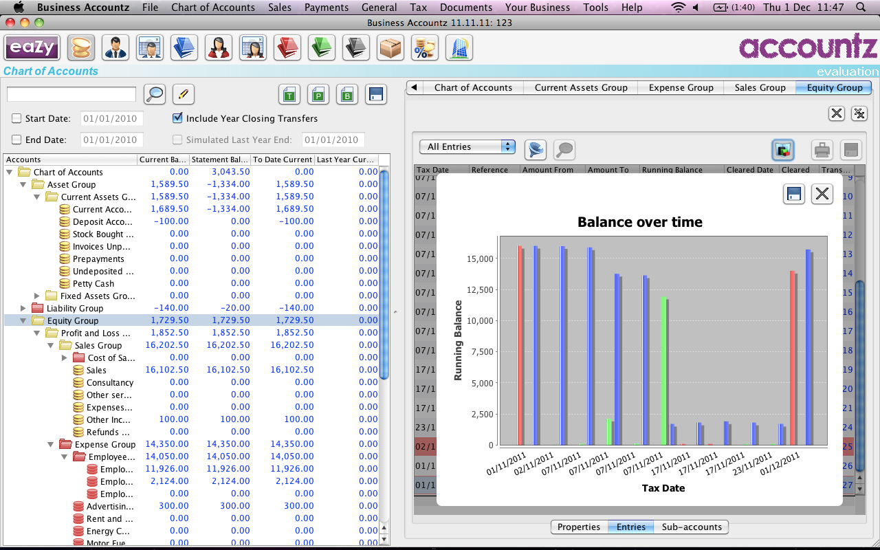This screenshot has width=880, height=550.
Task: Expand the Liability Group node
Action: click(x=23, y=308)
